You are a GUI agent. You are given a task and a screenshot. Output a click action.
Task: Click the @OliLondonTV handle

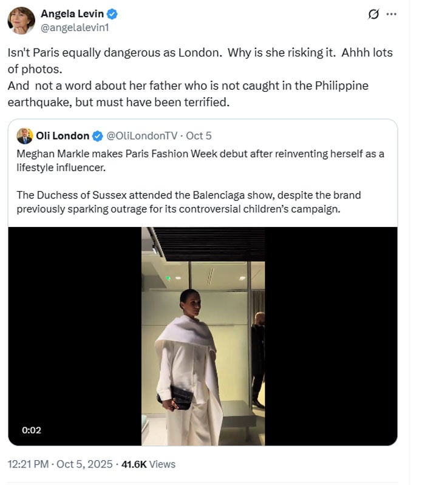143,136
